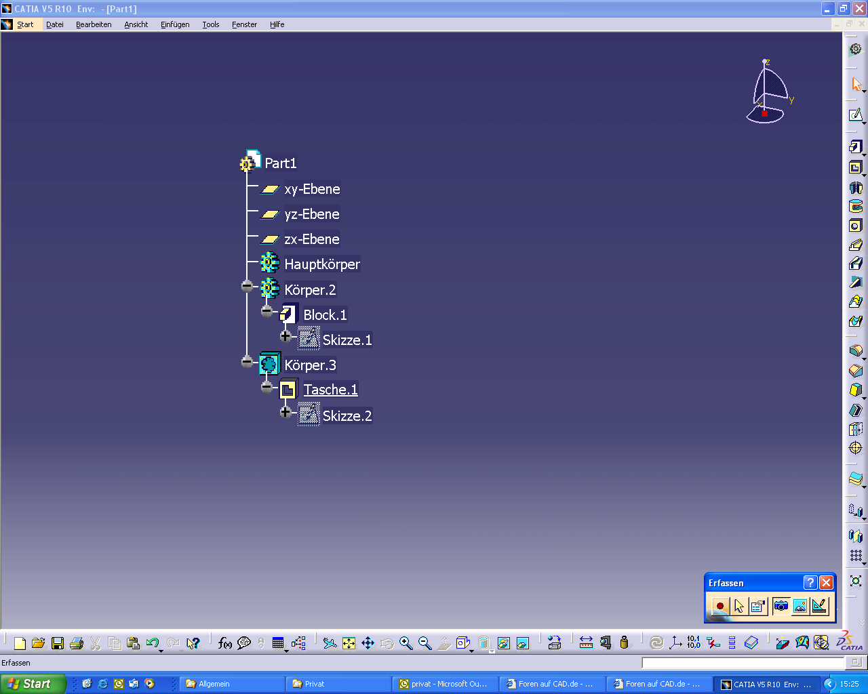Image resolution: width=868 pixels, height=694 pixels.
Task: Select the Thread crosshair tool in right toolbar
Action: (x=856, y=448)
